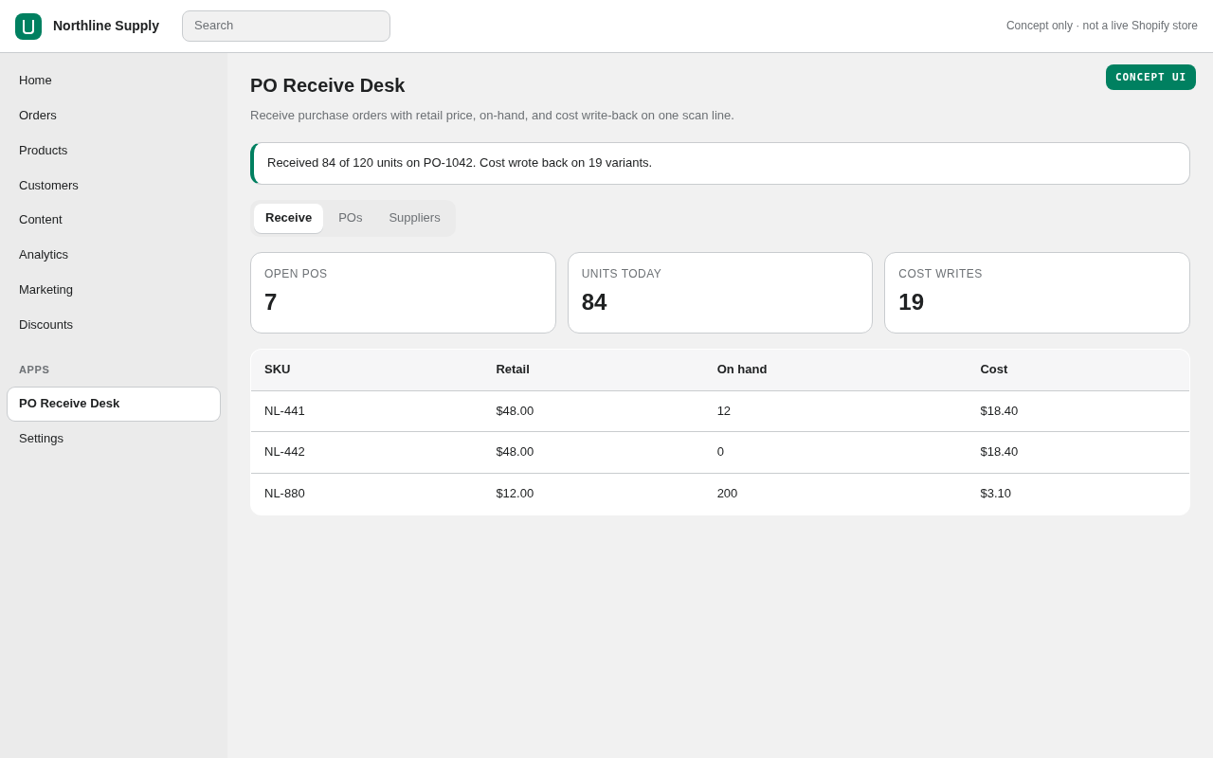1213x758 pixels.
Task: Click the $48.00 retail price for NL-441
Action: pyautogui.click(x=515, y=411)
